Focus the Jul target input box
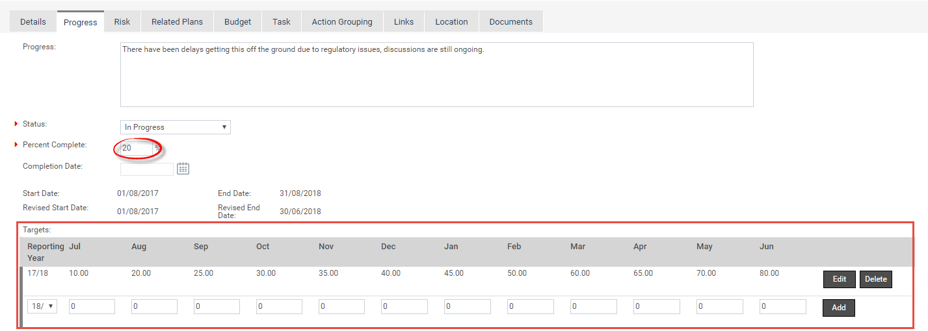 pyautogui.click(x=92, y=306)
